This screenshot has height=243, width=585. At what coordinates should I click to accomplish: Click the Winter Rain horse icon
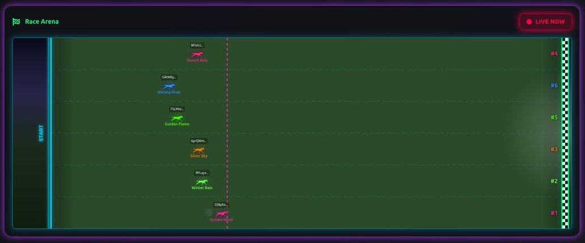tap(202, 182)
